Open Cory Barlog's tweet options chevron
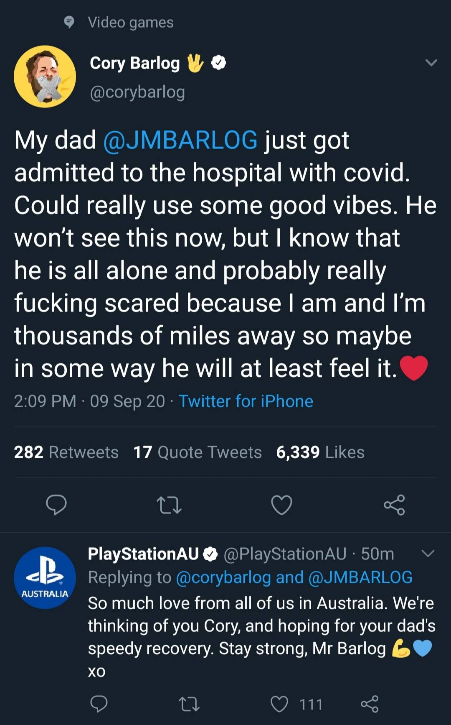The width and height of the screenshot is (451, 725). point(431,63)
